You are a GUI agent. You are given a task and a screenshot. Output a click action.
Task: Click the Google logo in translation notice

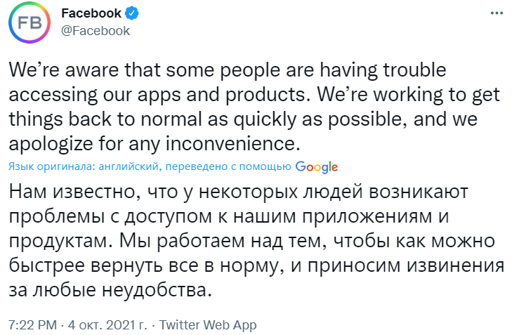click(317, 166)
